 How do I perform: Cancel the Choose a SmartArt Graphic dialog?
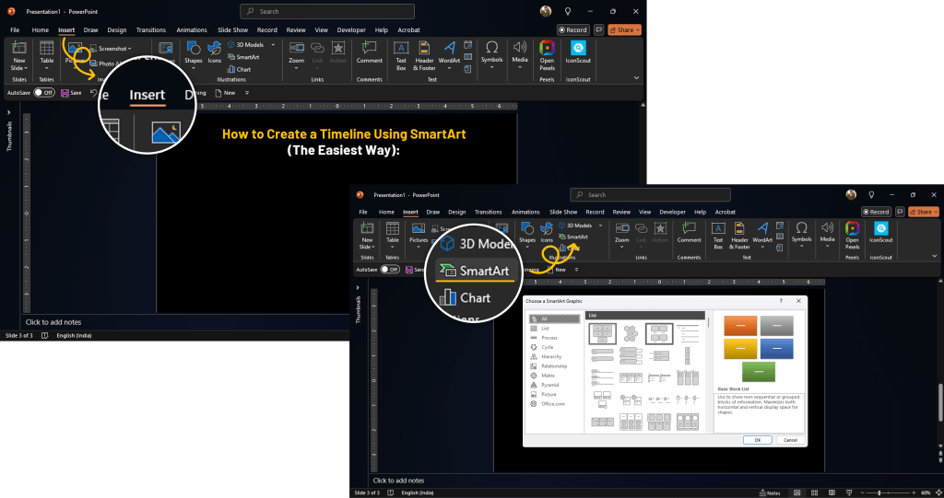point(788,440)
